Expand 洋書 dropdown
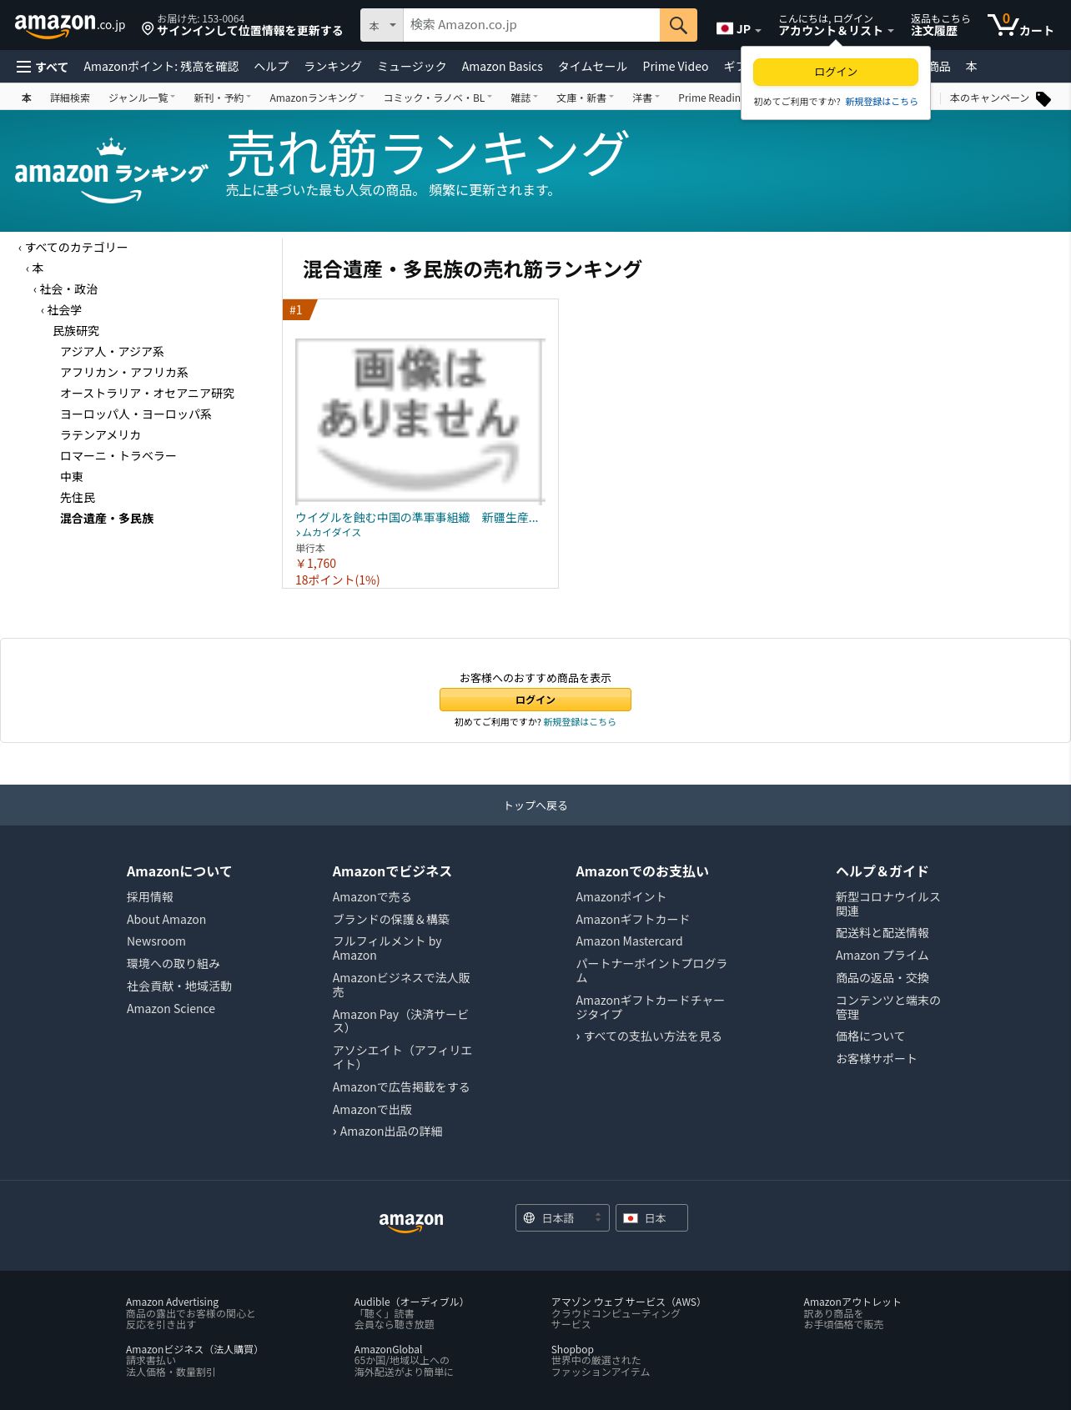Viewport: 1071px width, 1410px height. click(x=646, y=98)
